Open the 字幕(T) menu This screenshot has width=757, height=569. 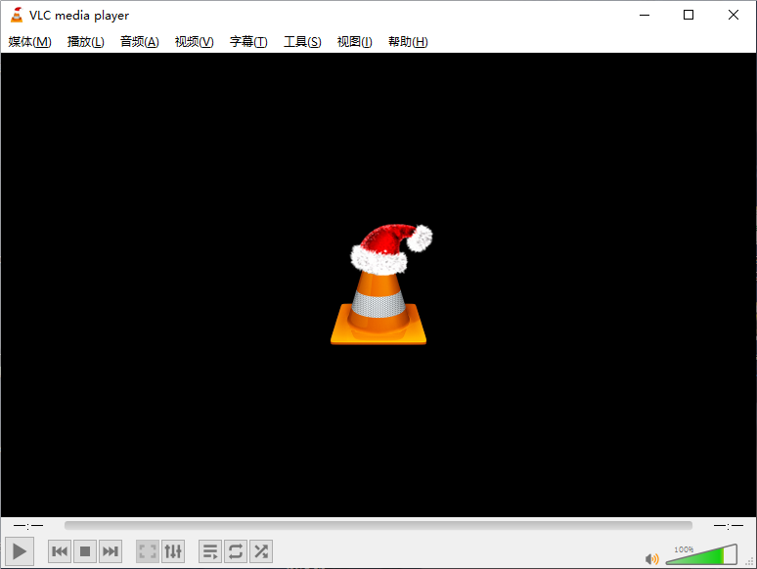coord(248,42)
